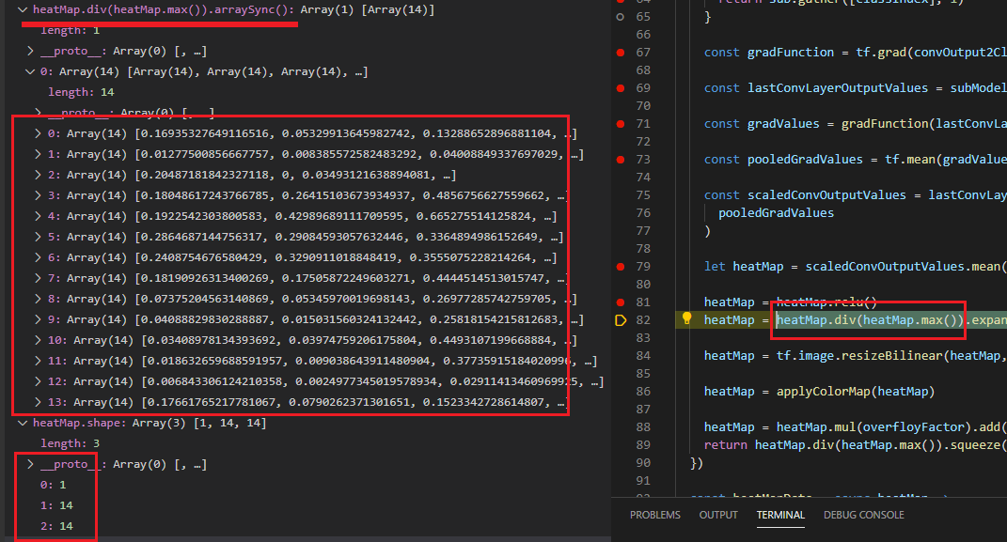
Task: Toggle the breakpoint on line 81
Action: 621,302
